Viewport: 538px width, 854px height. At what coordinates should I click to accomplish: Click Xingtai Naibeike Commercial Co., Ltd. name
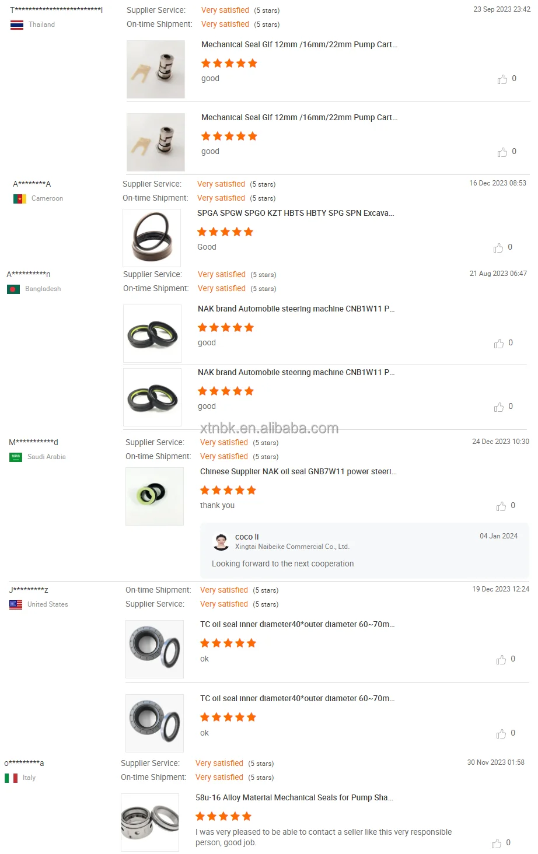tap(292, 547)
